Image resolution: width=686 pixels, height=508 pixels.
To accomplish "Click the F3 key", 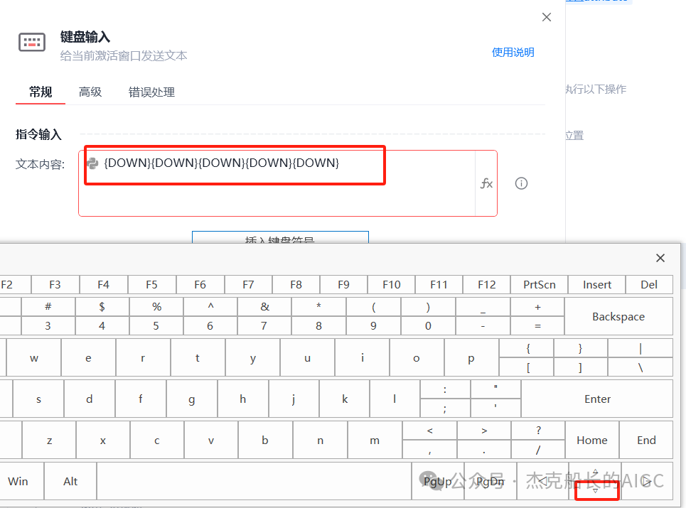I will pyautogui.click(x=55, y=285).
